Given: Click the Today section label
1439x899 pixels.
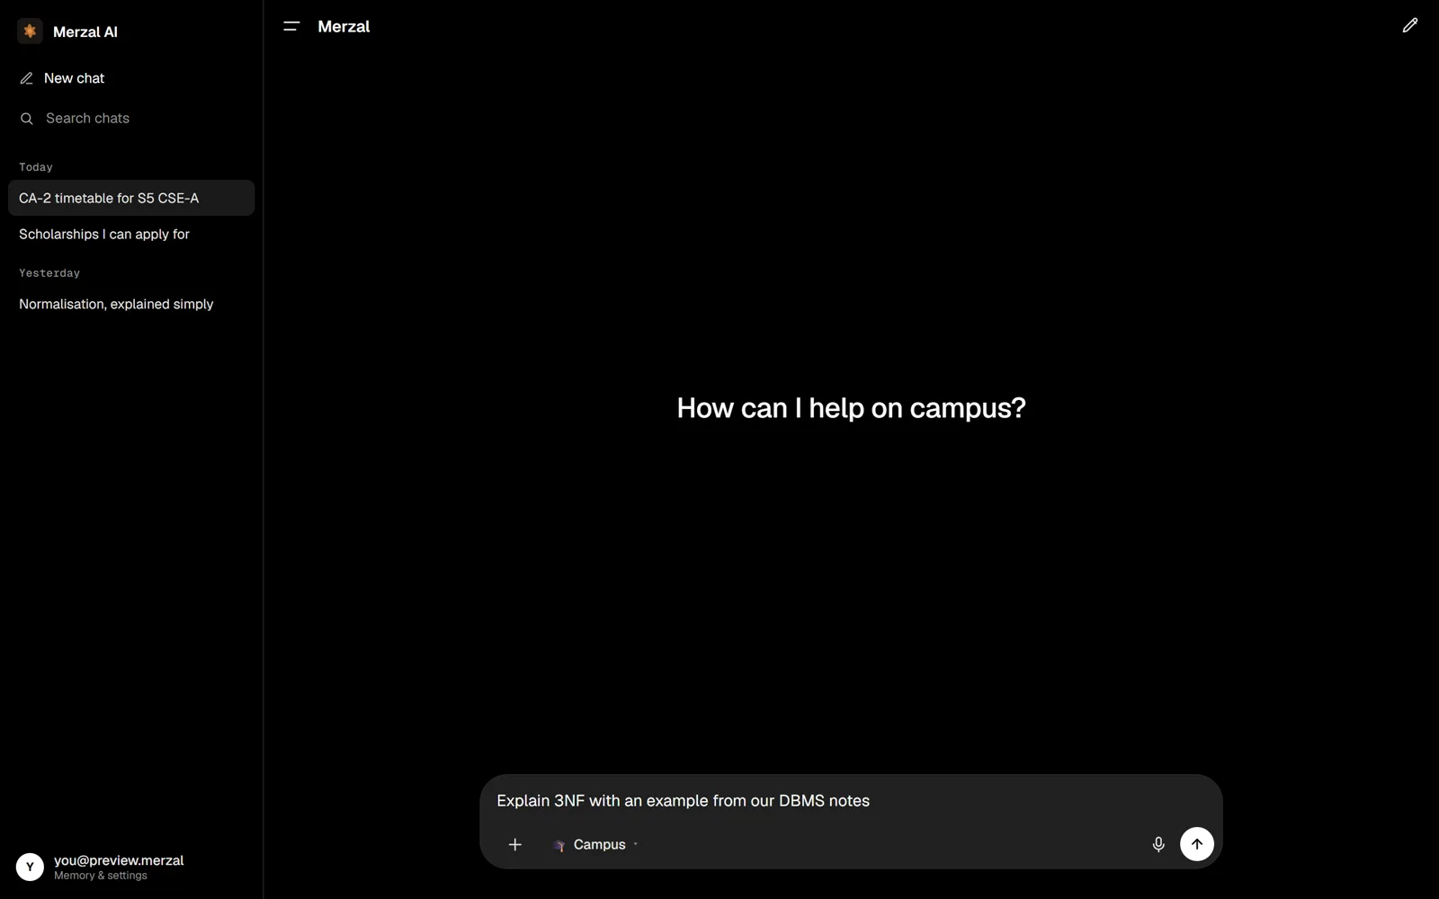Looking at the screenshot, I should [36, 167].
